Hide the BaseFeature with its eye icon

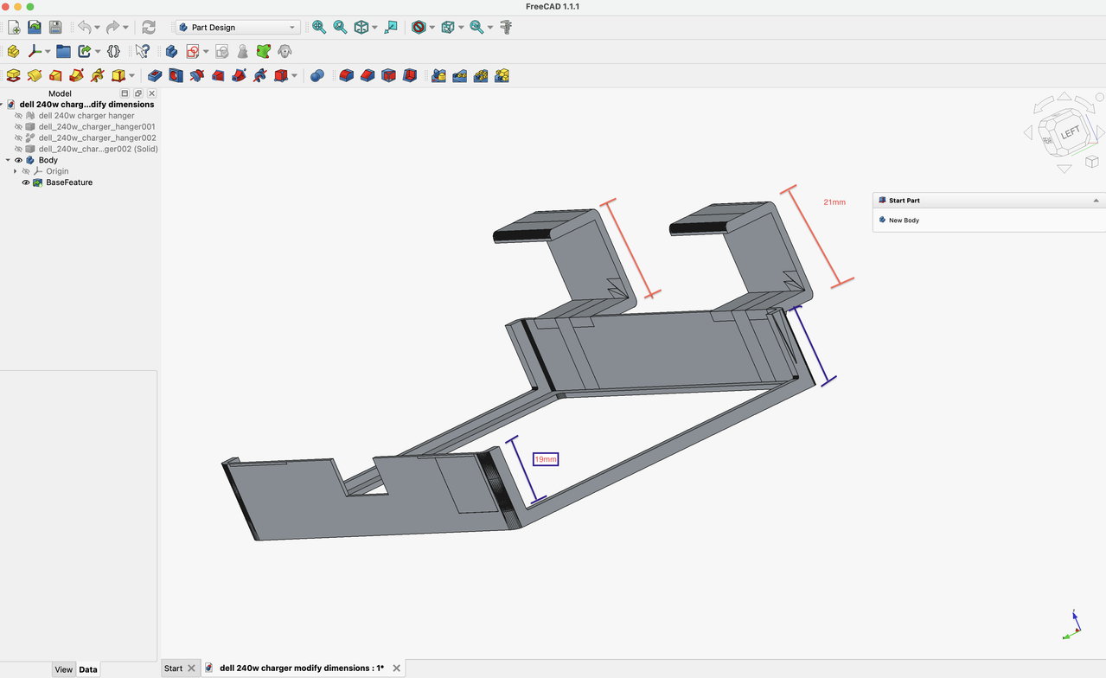click(x=26, y=182)
